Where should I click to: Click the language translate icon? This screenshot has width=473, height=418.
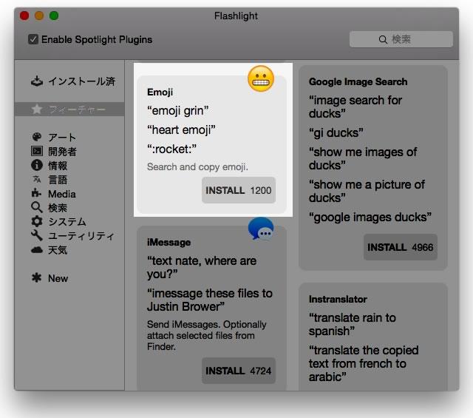tap(37, 180)
